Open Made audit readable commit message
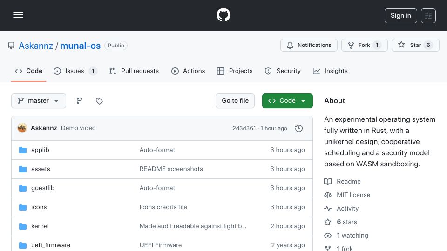 (193, 226)
